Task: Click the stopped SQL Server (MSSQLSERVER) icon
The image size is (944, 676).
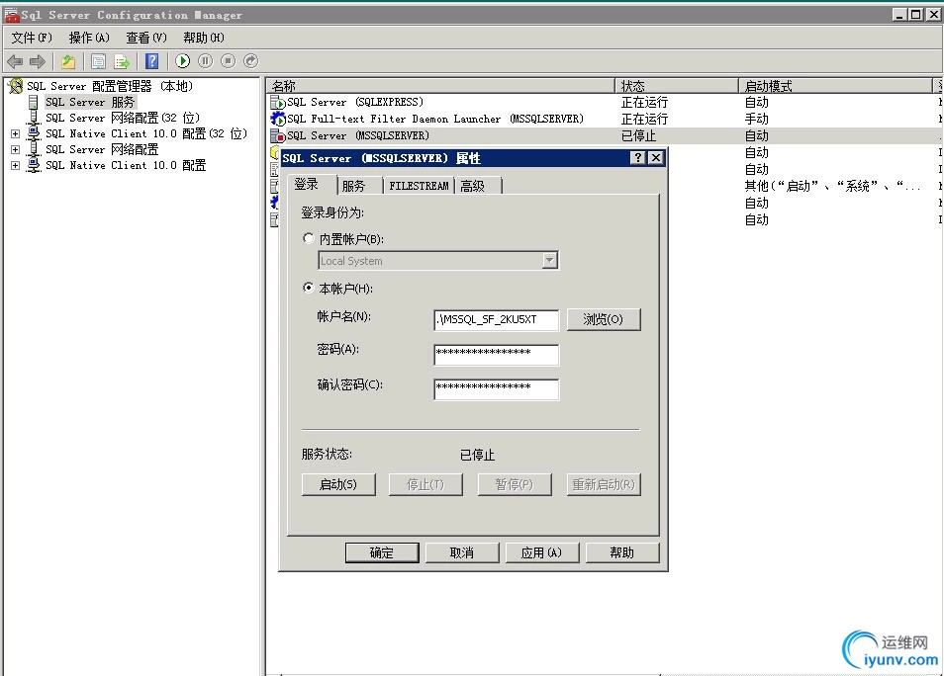Action: click(277, 135)
